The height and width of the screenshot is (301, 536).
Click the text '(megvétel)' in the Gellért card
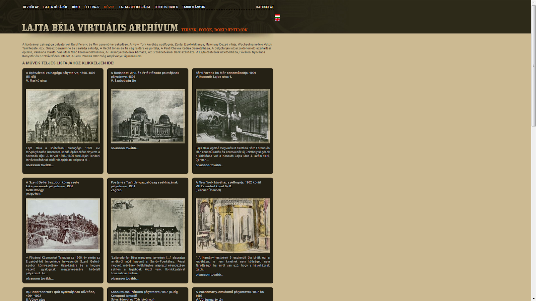pos(33,194)
